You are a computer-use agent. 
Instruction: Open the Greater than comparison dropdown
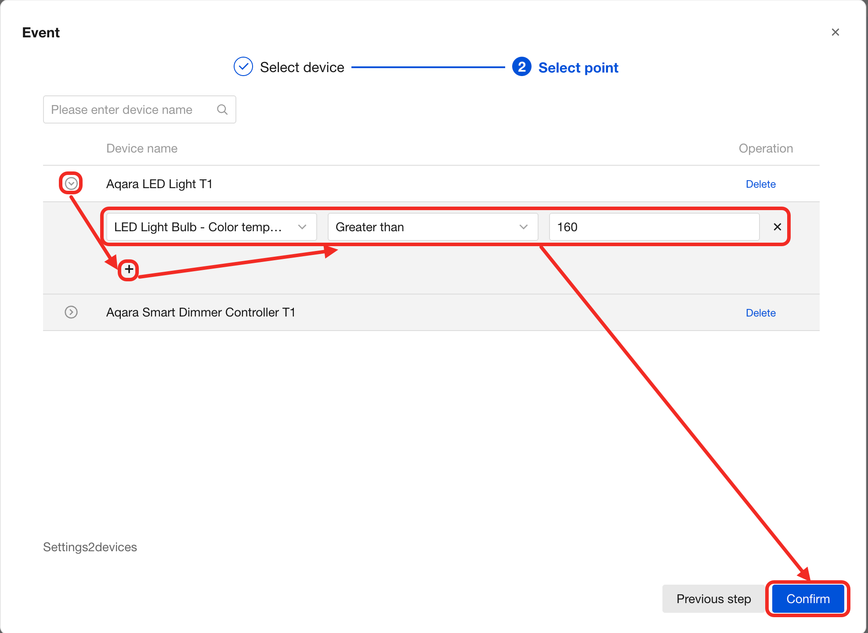tap(433, 227)
